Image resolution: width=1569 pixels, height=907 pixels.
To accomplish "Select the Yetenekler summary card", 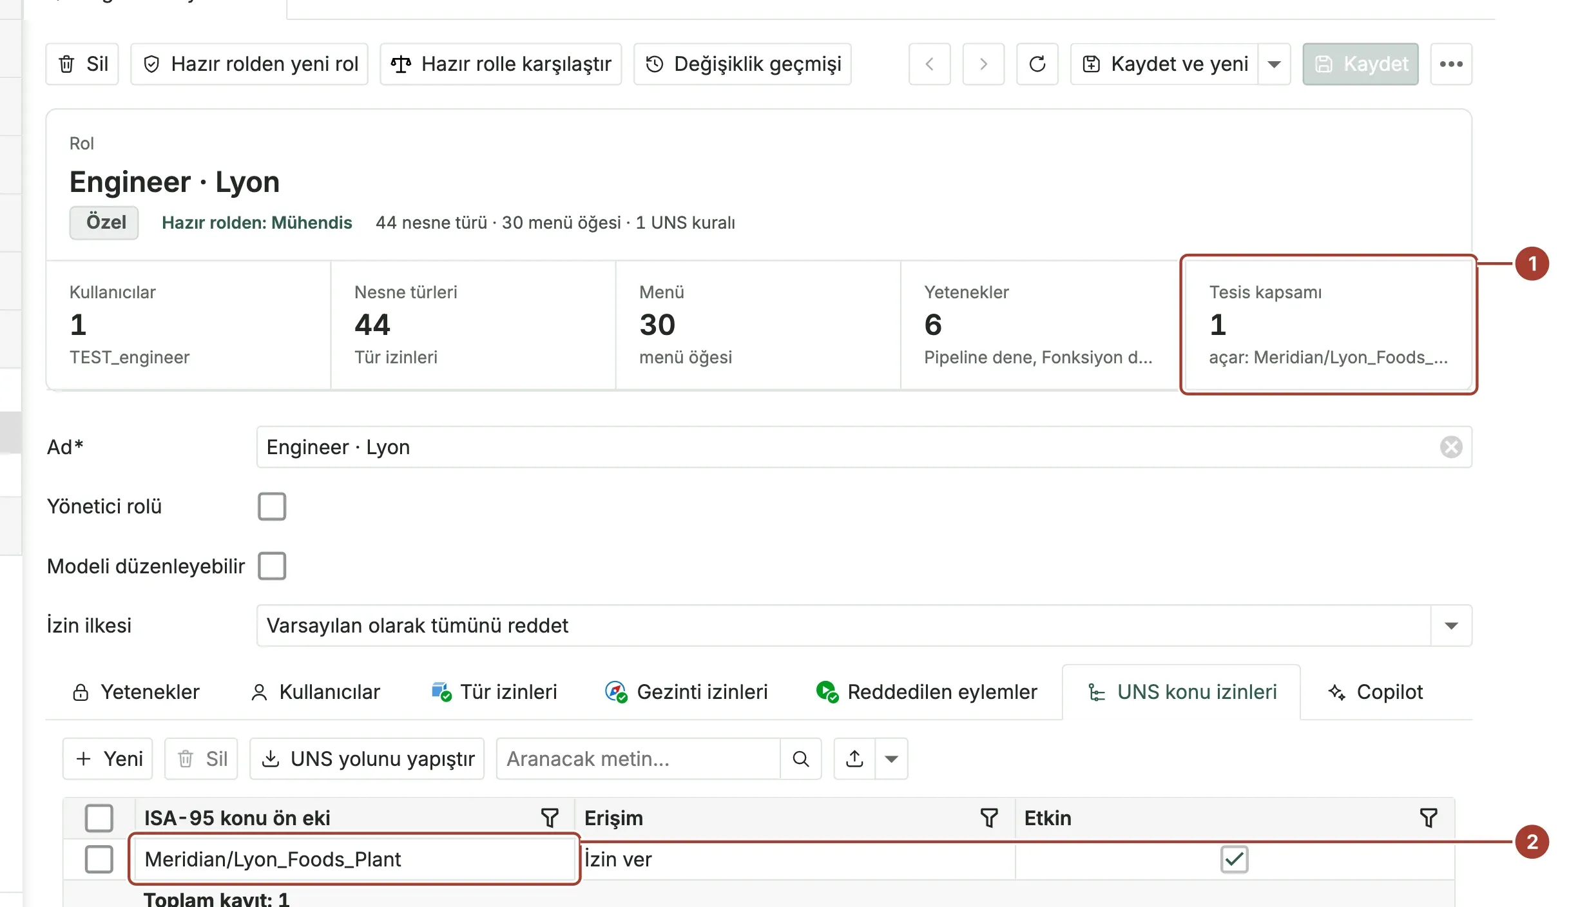I will [1043, 325].
